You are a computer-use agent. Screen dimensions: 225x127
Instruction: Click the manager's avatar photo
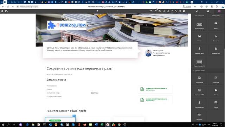(x=148, y=53)
